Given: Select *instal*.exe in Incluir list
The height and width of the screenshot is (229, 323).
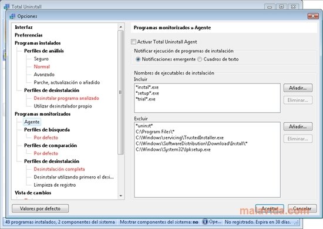Looking at the screenshot, I should 147,87.
